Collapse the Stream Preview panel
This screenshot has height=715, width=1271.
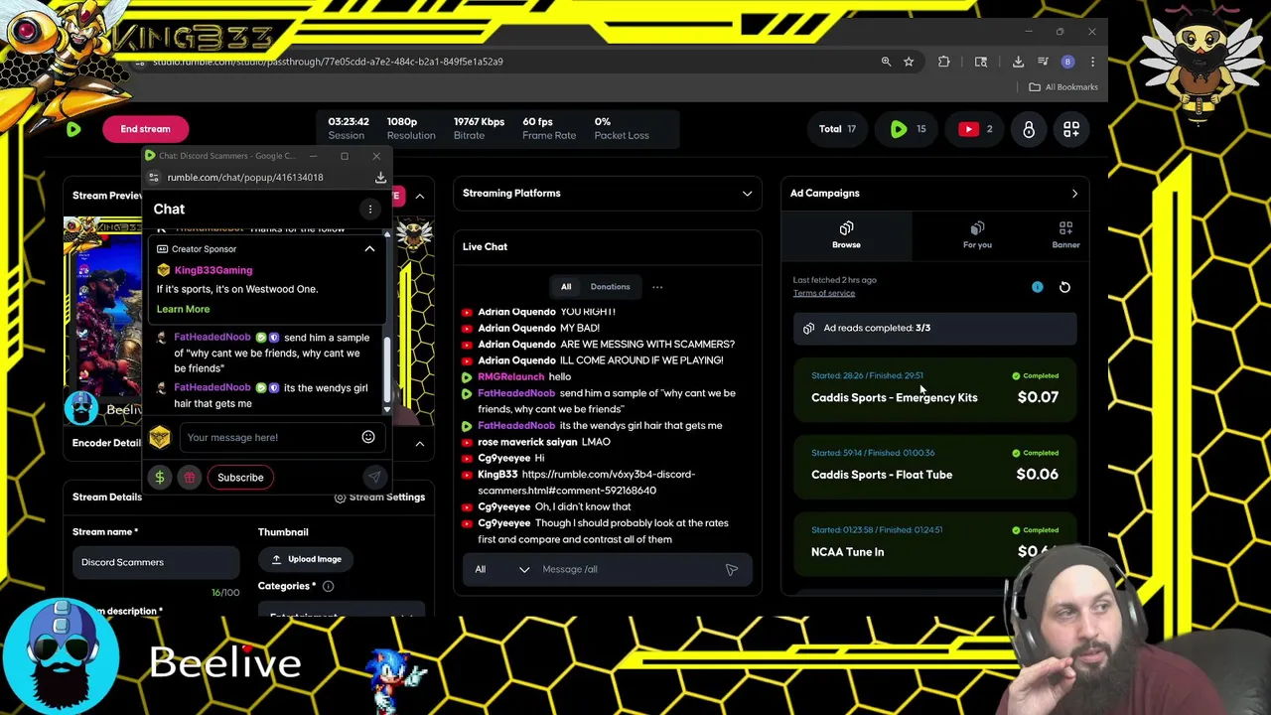[420, 196]
